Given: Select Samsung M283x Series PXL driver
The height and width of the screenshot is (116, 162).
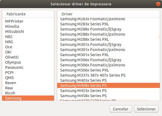Looking at the screenshot, I should pos(85,24).
